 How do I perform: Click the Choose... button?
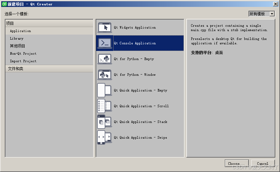point(236,164)
